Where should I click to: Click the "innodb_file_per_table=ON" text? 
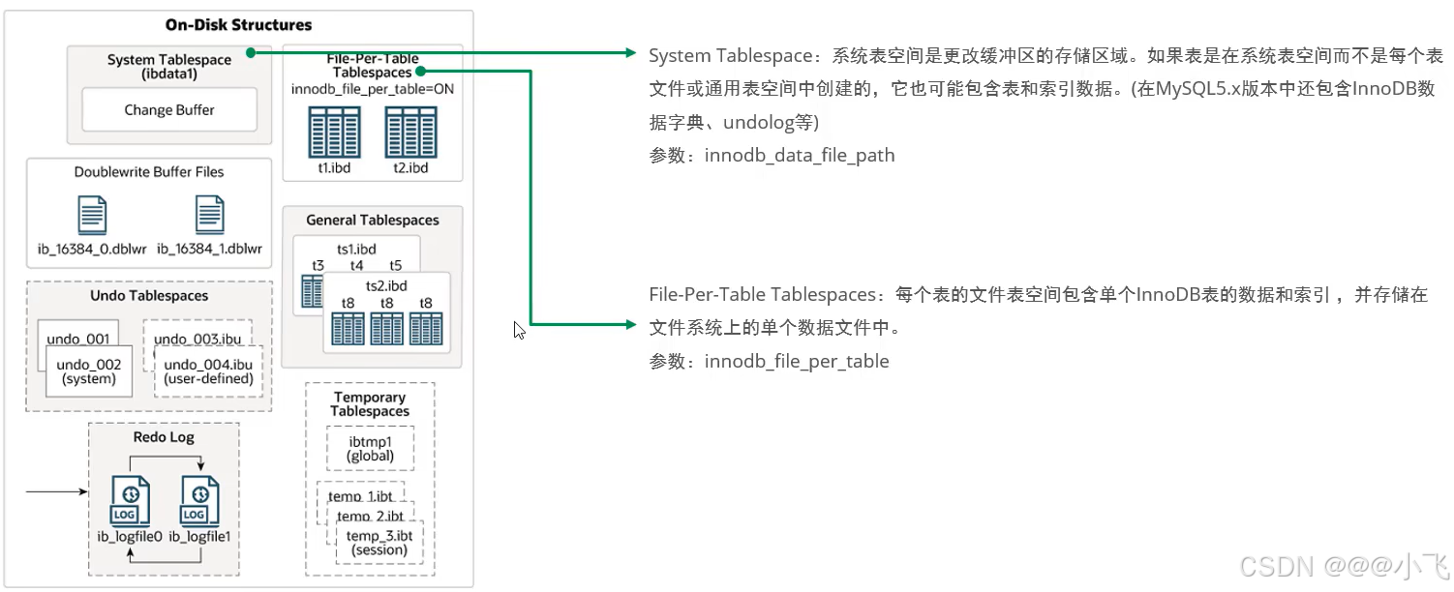click(373, 89)
